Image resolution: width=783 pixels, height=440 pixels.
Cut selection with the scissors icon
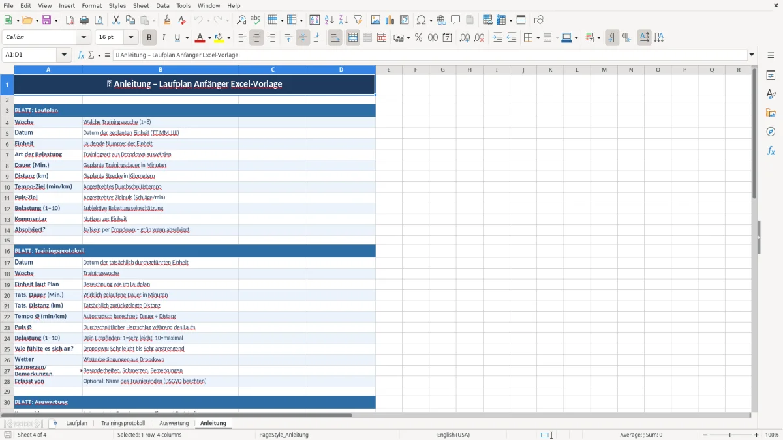116,20
